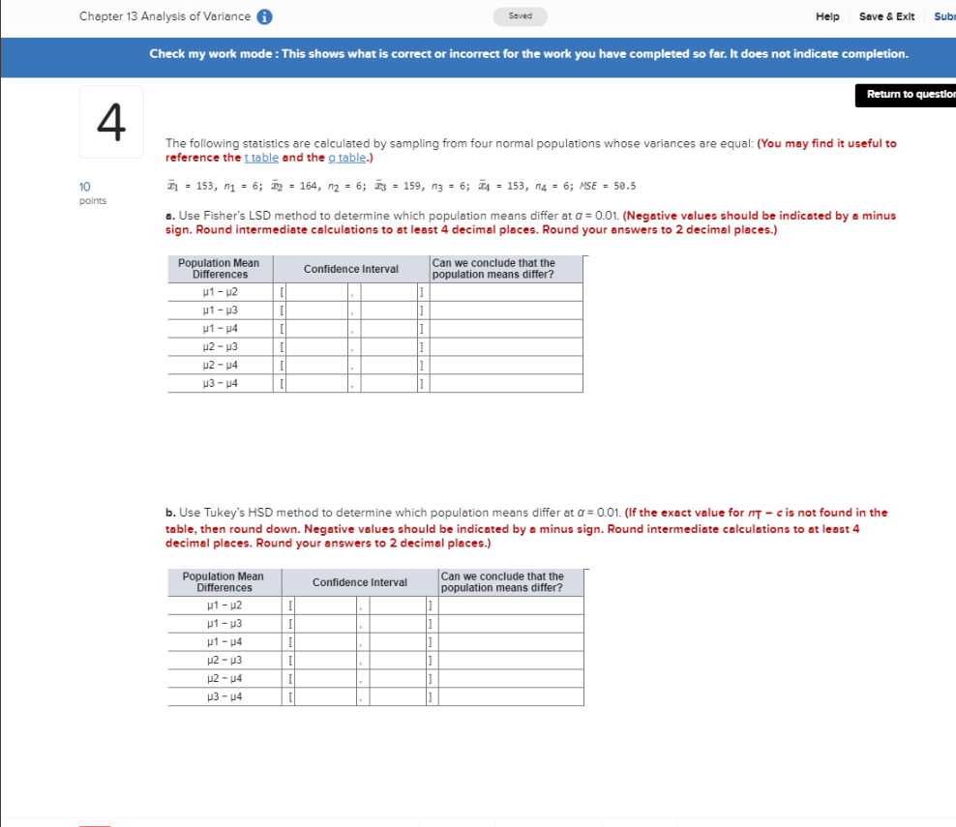Click Tukey HSD lower bound field for μ2 − μ4
956x827 pixels.
pyautogui.click(x=325, y=678)
